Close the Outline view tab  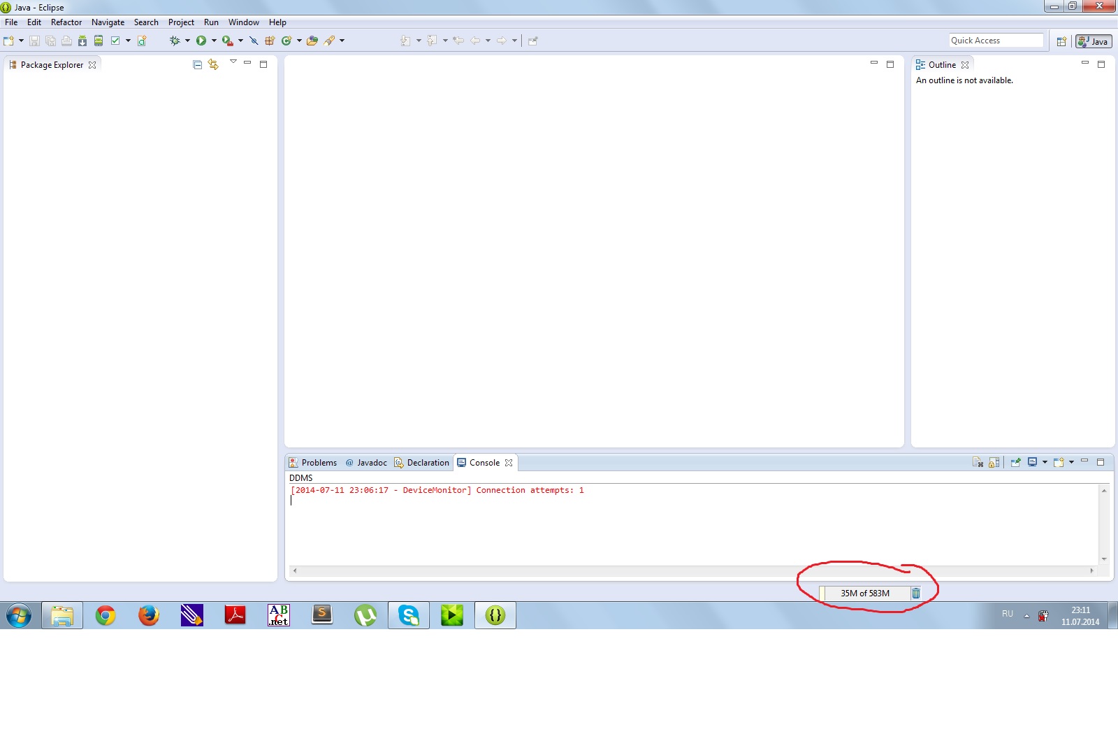pyautogui.click(x=965, y=65)
